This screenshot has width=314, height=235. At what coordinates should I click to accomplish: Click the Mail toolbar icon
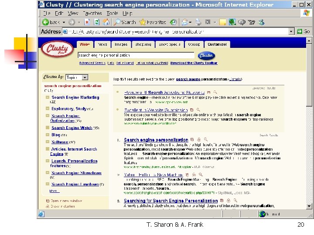[184, 22]
